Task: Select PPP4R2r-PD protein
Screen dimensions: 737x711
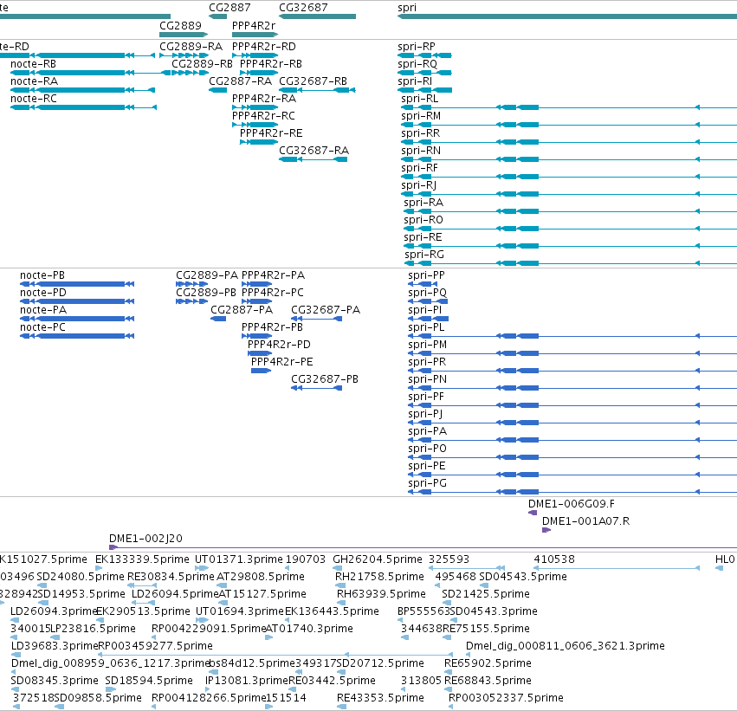Action: coord(260,354)
